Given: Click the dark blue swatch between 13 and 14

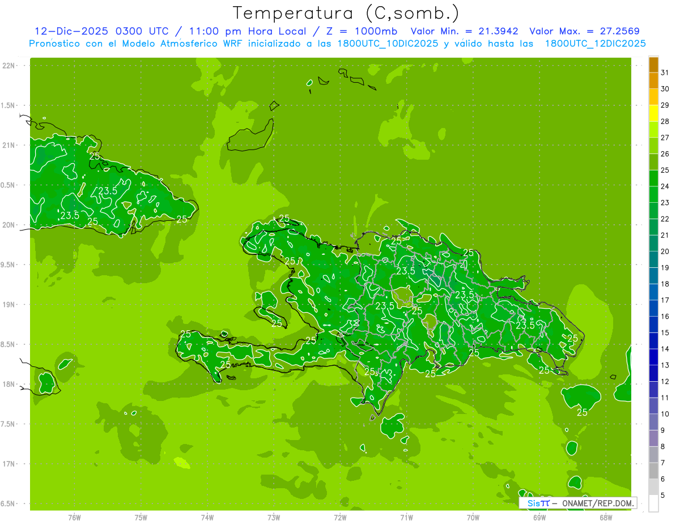Looking at the screenshot, I should tap(653, 357).
